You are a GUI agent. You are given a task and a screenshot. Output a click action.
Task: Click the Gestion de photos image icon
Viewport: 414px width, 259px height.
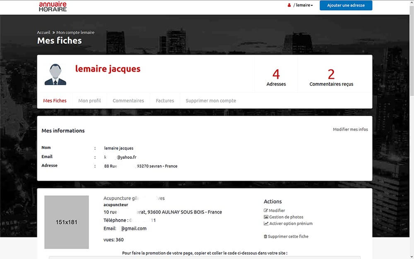tap(266, 217)
